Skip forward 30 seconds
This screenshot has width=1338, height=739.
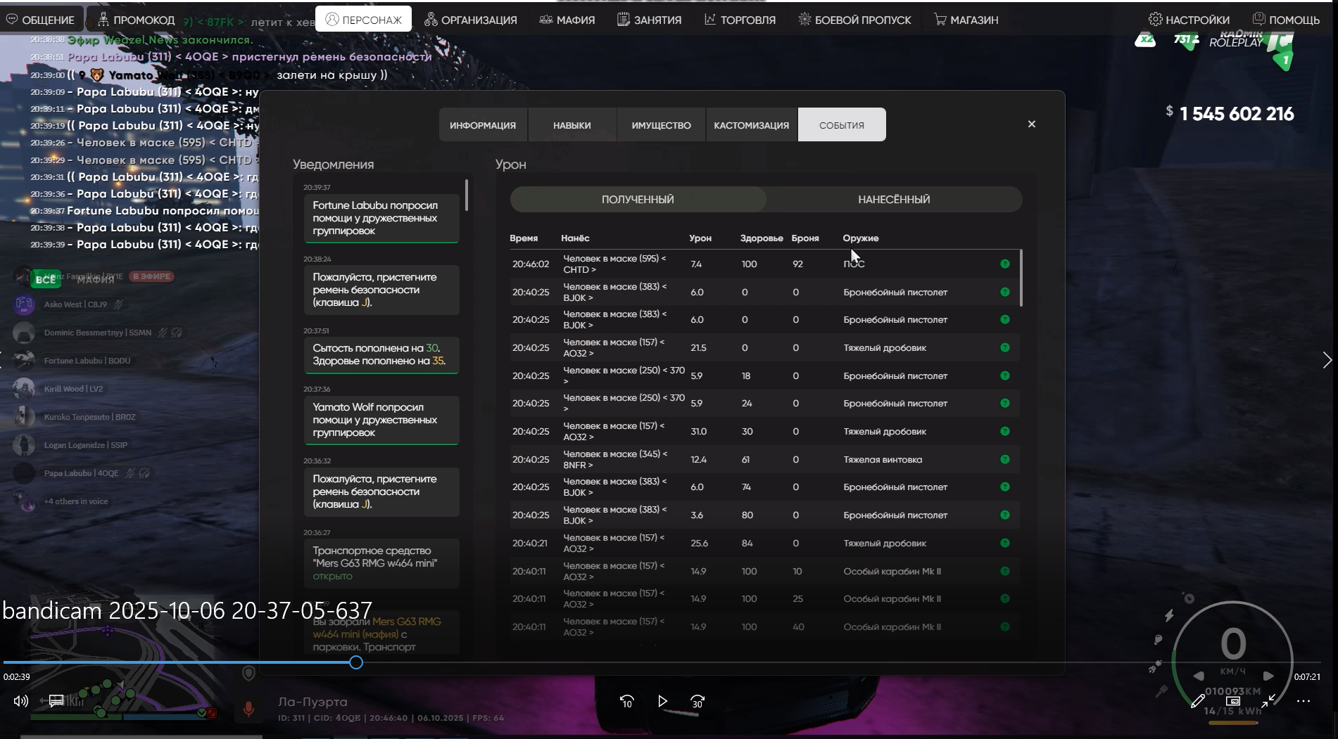click(697, 702)
